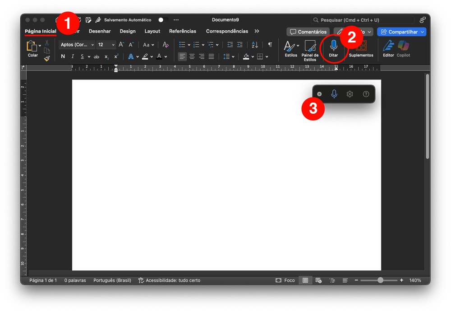Click the zoom slider handle
Screen dimensions: 451x312
(380, 280)
